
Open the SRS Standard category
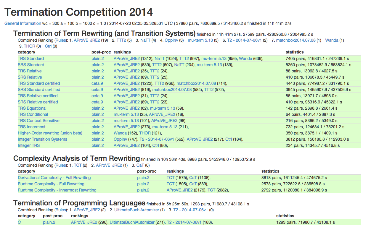[31, 65]
